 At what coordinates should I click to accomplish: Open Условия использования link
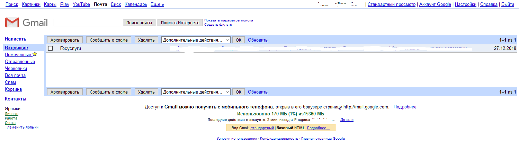[237, 139]
